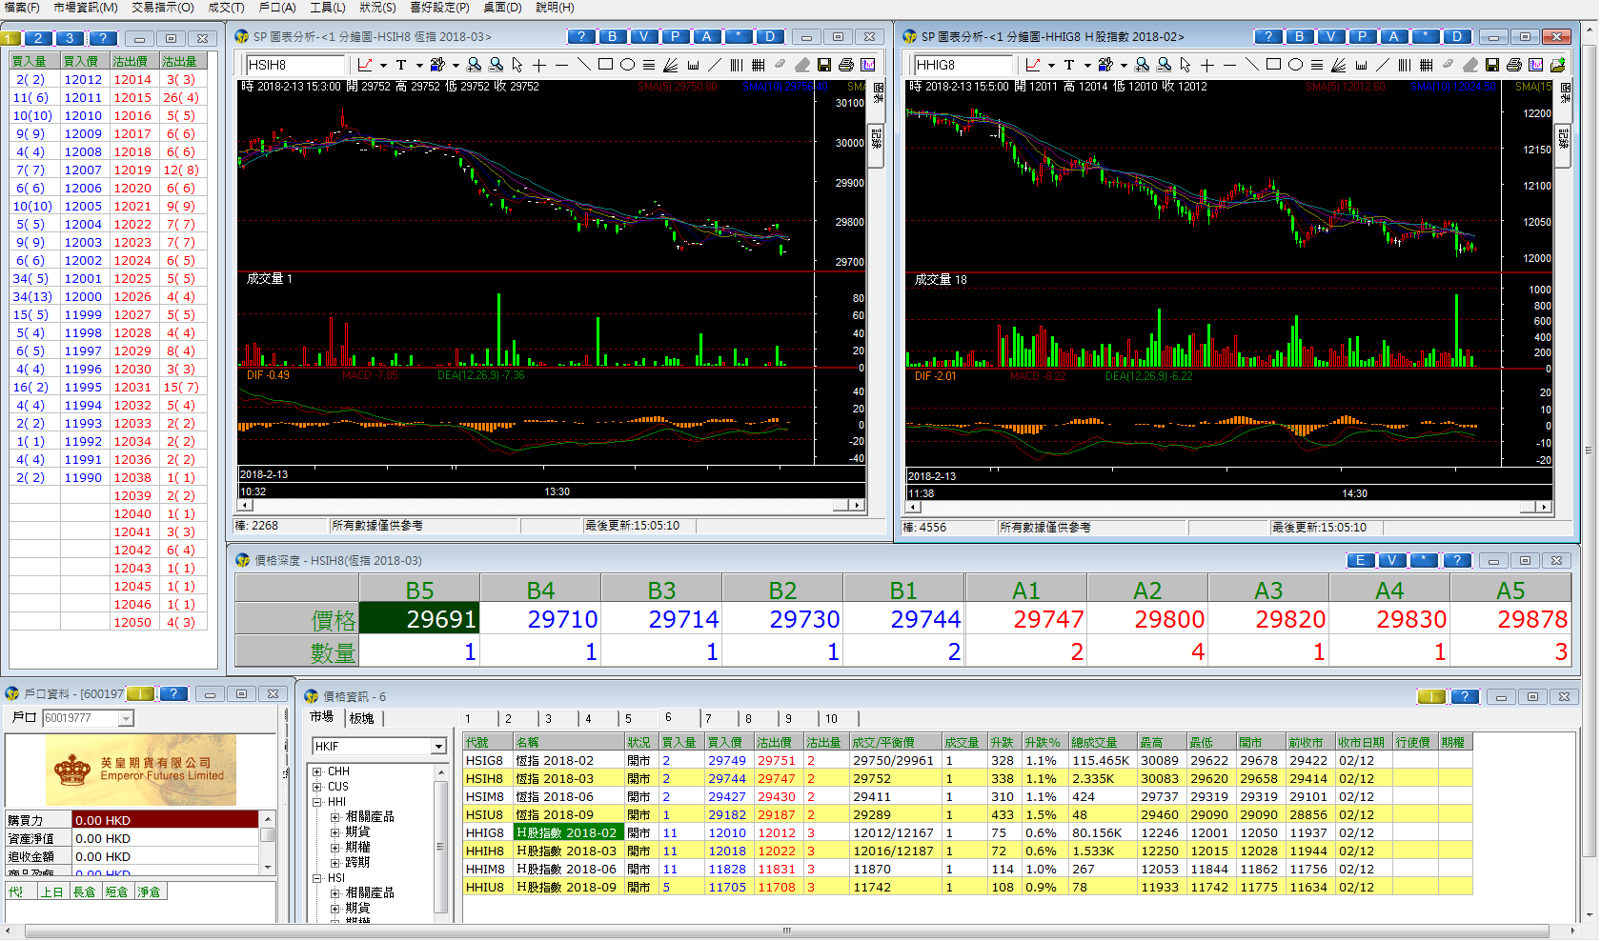Click market tree vertical scrollbar
1601x941 pixels.
pos(440,842)
